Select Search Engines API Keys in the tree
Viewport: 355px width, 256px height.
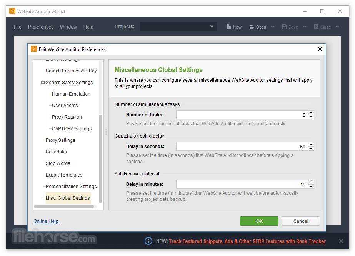click(72, 71)
